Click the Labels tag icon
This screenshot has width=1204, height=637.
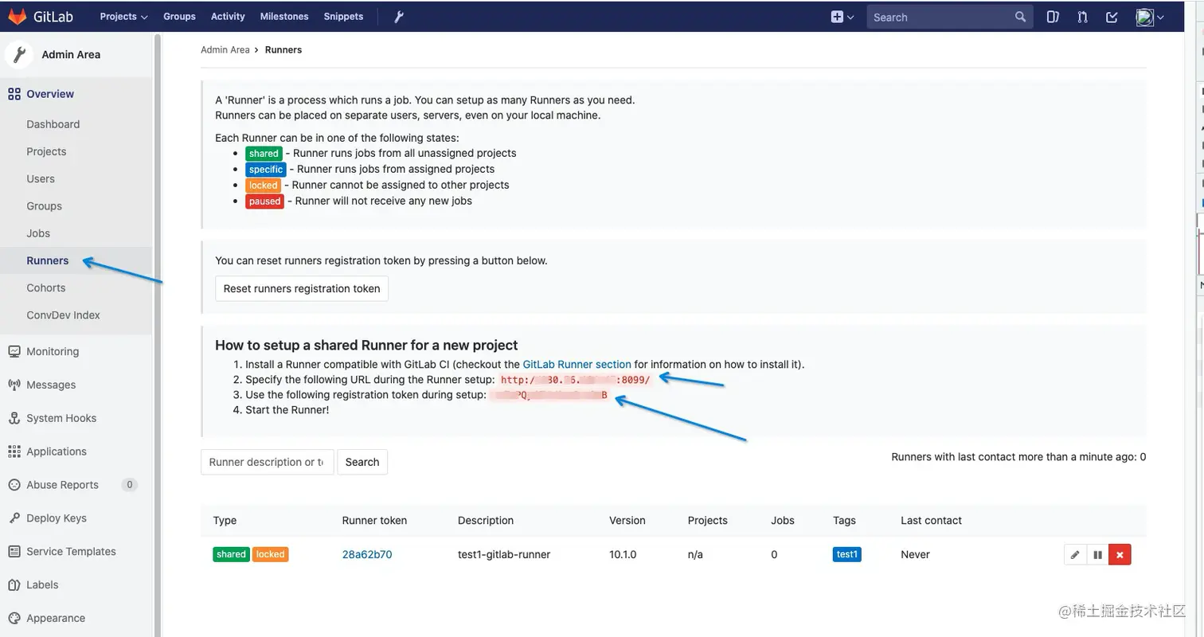click(x=14, y=585)
